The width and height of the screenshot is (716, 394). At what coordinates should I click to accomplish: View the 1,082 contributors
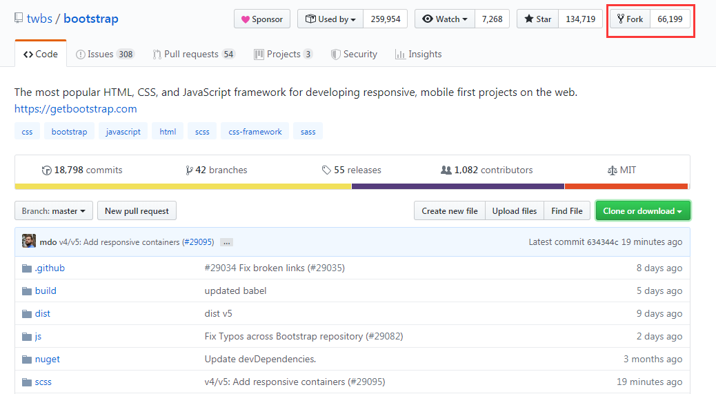(x=486, y=170)
